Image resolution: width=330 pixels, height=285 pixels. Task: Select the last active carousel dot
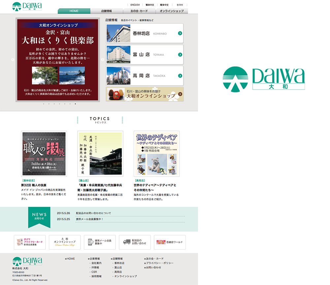click(x=75, y=104)
